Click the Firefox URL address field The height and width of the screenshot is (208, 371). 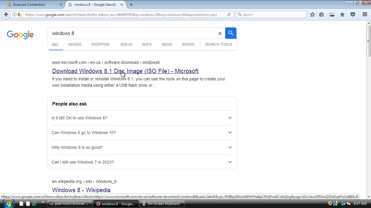click(x=120, y=14)
